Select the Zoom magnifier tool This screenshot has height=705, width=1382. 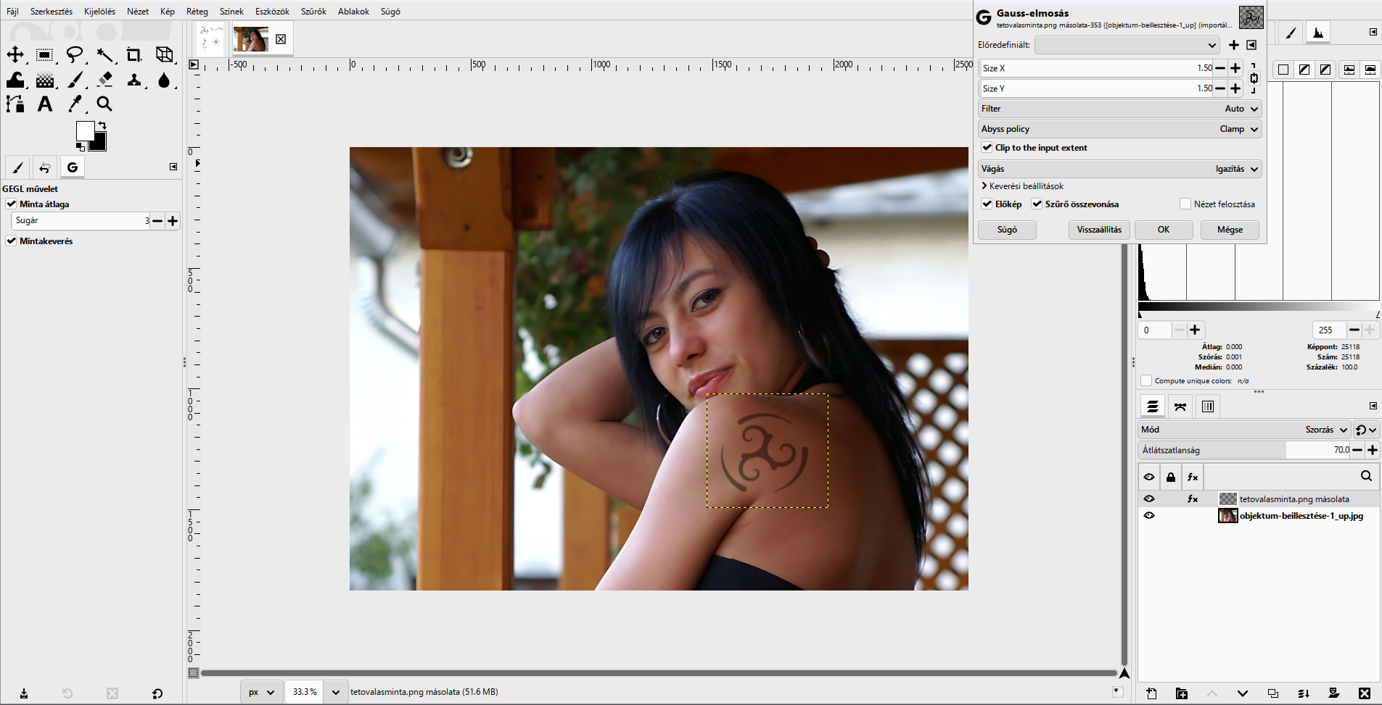tap(104, 104)
